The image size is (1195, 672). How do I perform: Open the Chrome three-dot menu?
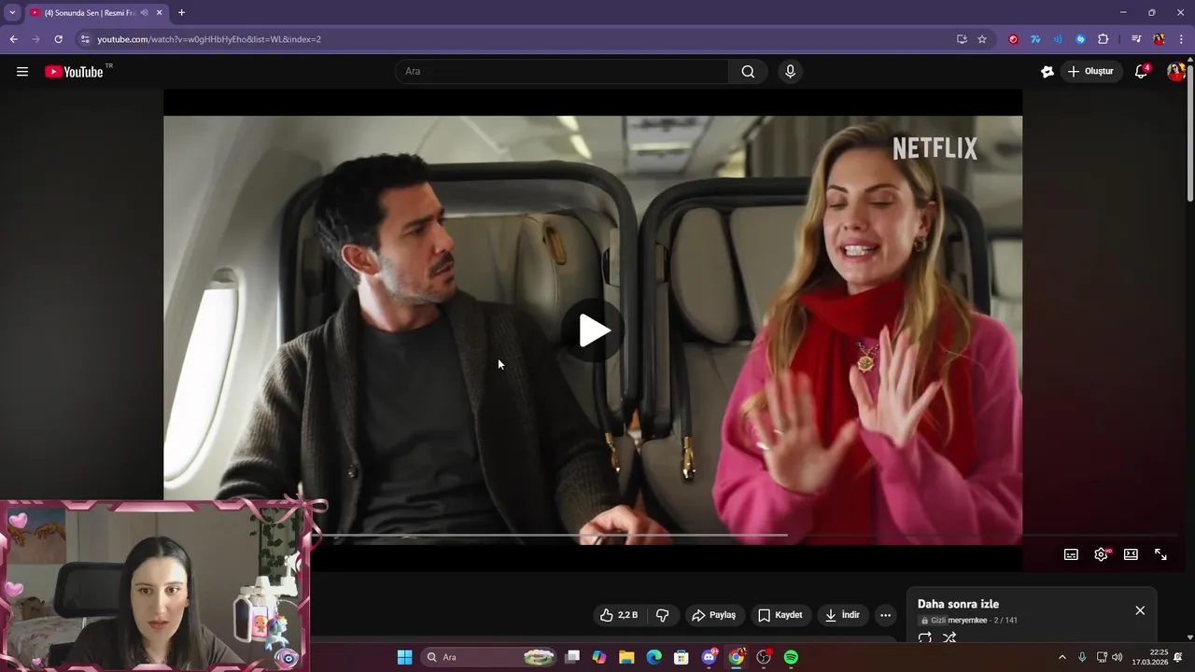coord(1182,39)
